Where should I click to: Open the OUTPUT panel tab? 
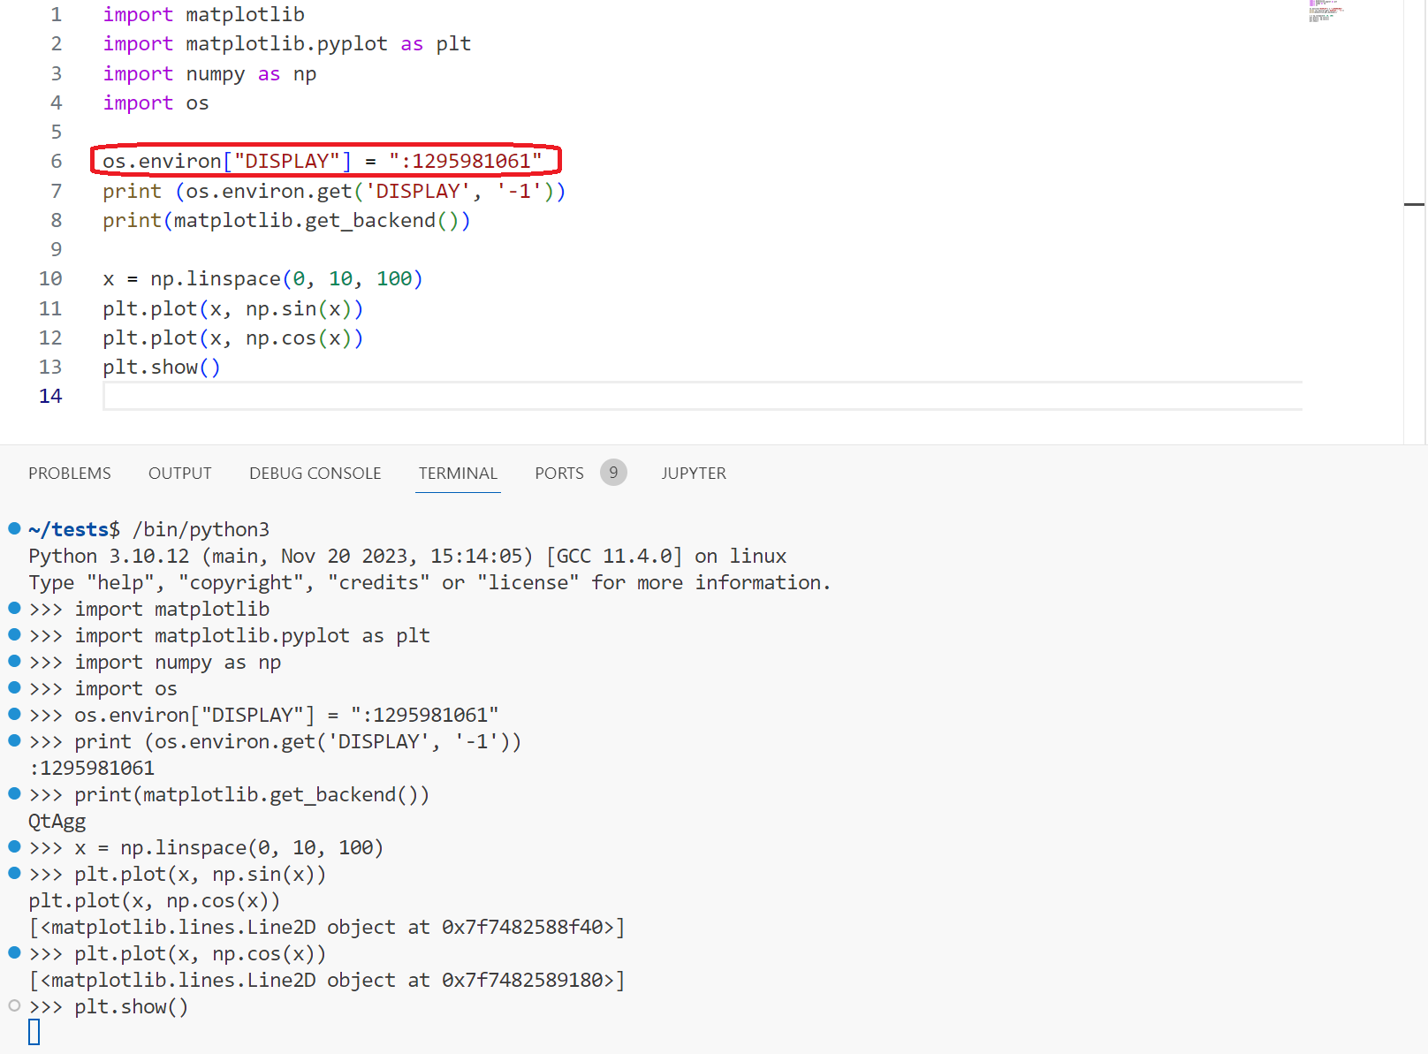point(180,474)
